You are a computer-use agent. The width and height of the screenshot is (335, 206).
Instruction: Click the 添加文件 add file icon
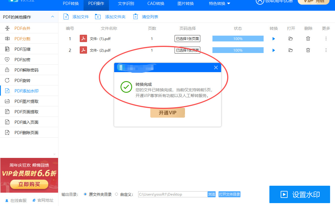[x=66, y=17]
